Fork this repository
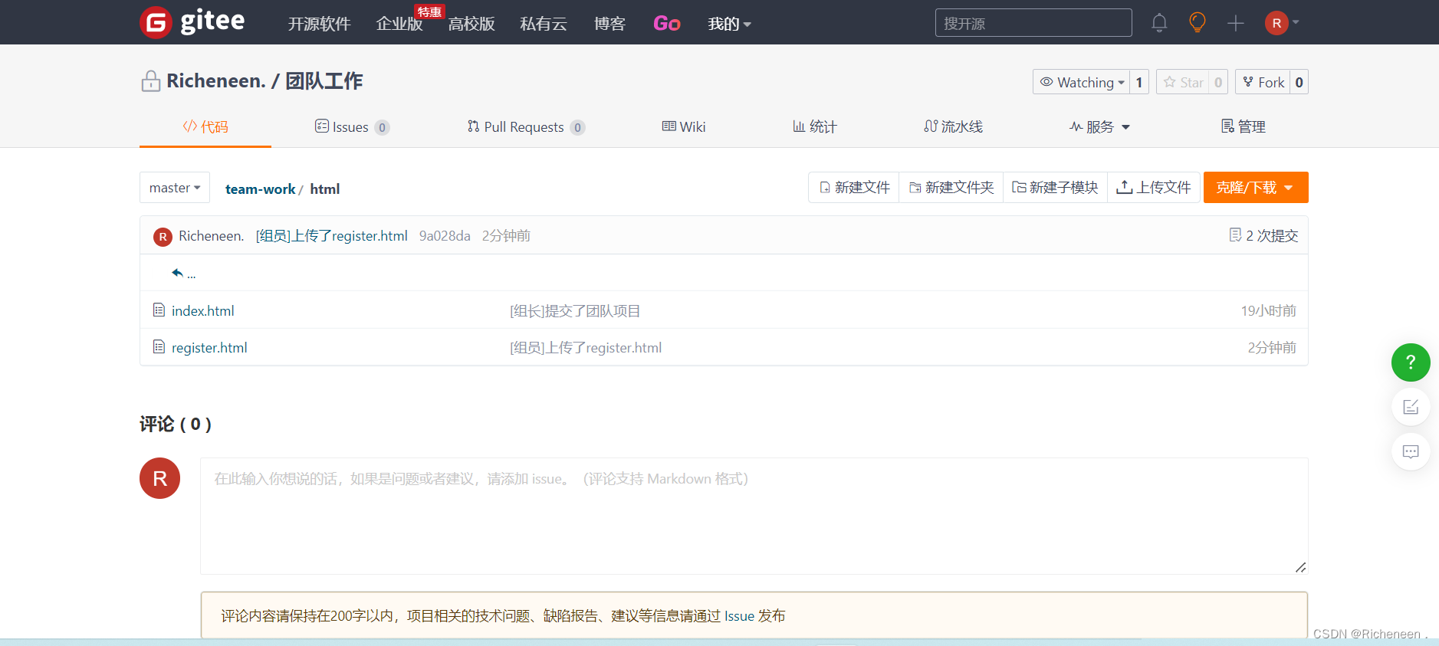Viewport: 1439px width, 646px height. (x=1263, y=82)
